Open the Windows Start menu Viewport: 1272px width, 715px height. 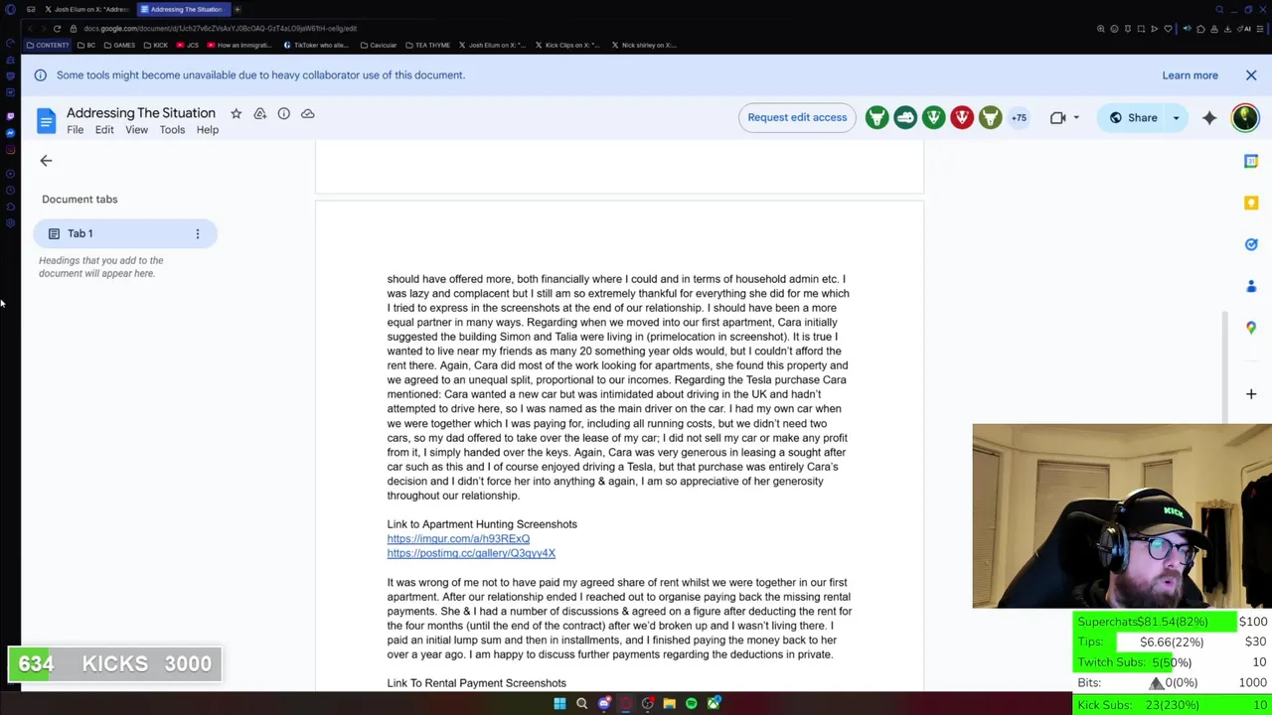559,704
